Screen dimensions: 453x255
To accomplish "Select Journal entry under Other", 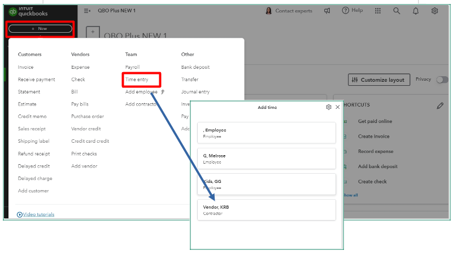I will click(195, 92).
